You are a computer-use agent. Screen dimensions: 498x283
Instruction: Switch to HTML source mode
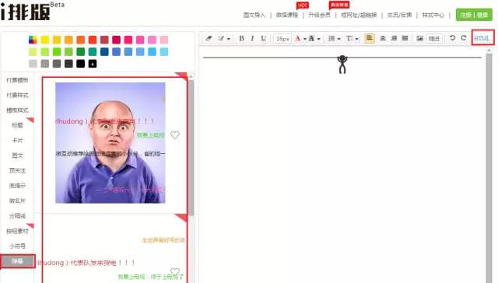[x=482, y=38]
